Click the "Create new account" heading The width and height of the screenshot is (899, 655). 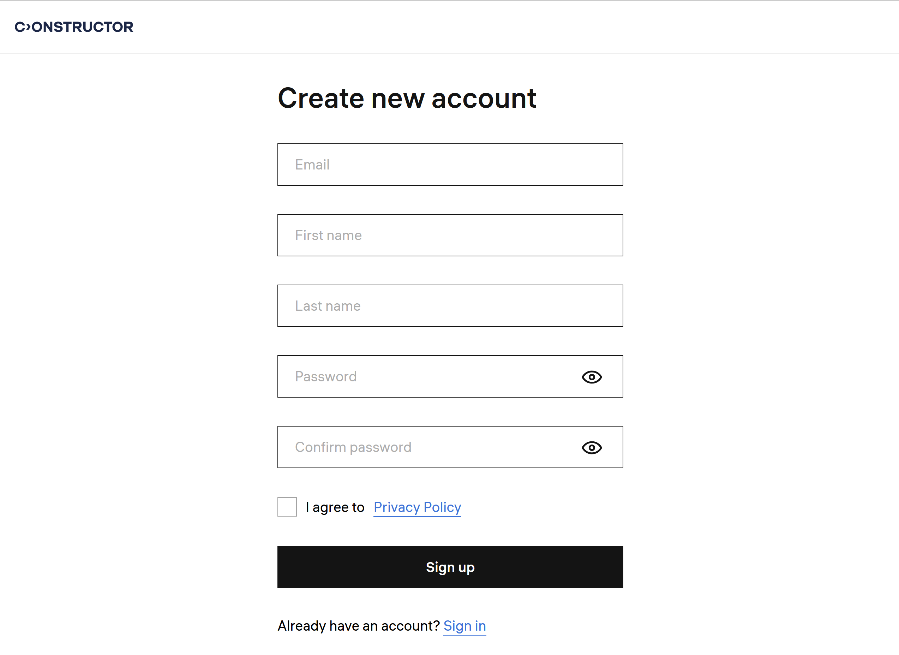click(407, 98)
